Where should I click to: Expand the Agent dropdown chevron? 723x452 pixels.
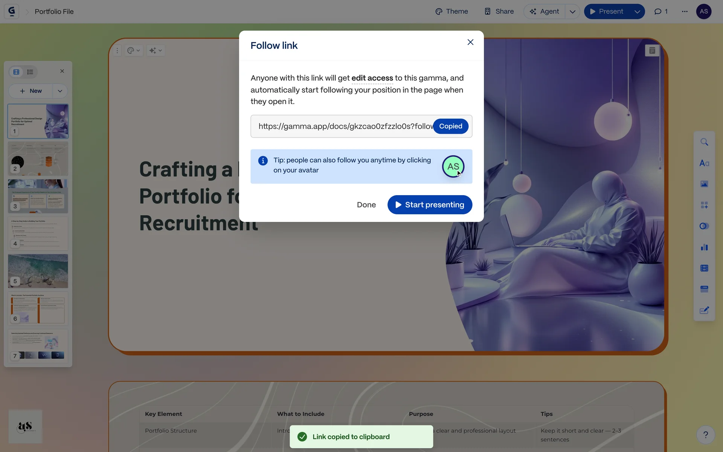click(x=572, y=11)
